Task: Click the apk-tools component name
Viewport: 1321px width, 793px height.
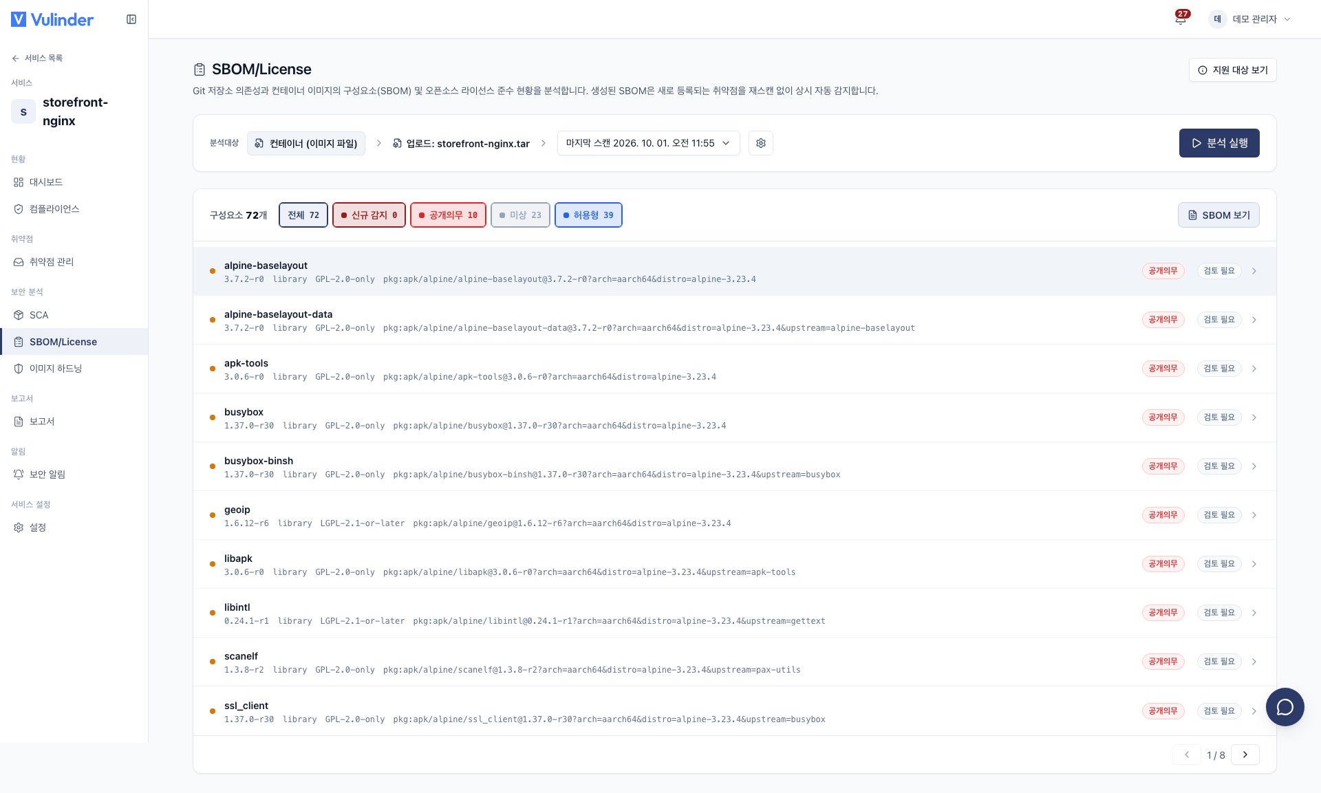Action: [x=246, y=363]
